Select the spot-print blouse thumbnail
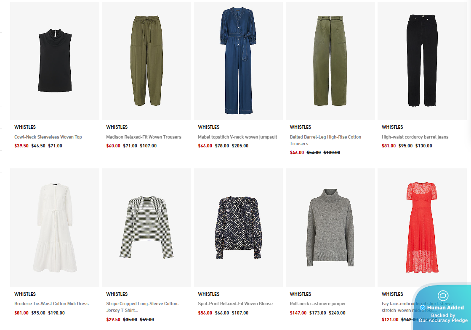This screenshot has height=330, width=471. [x=239, y=228]
